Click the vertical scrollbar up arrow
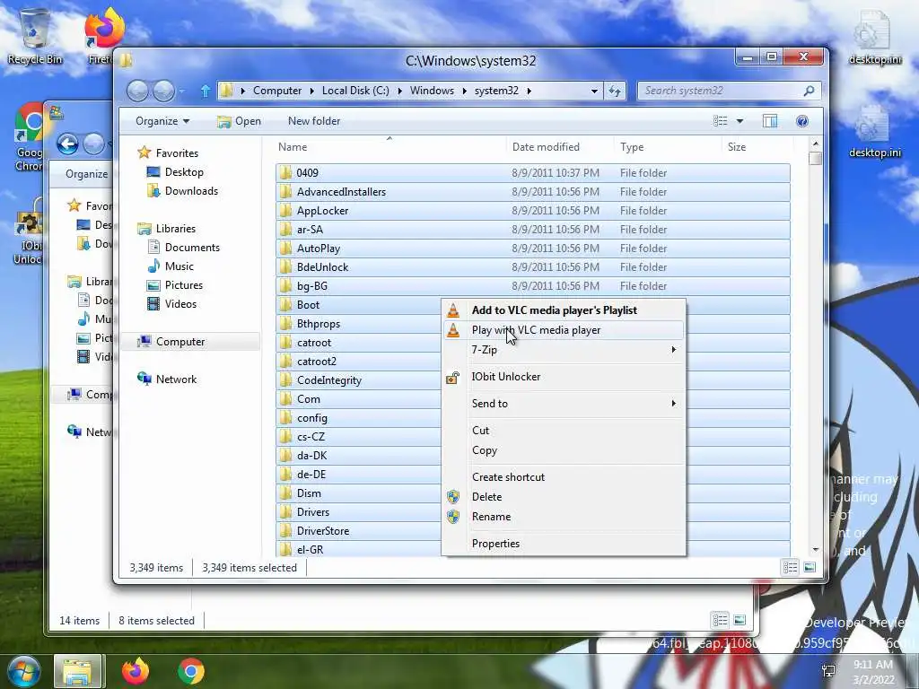This screenshot has width=919, height=689. (815, 144)
